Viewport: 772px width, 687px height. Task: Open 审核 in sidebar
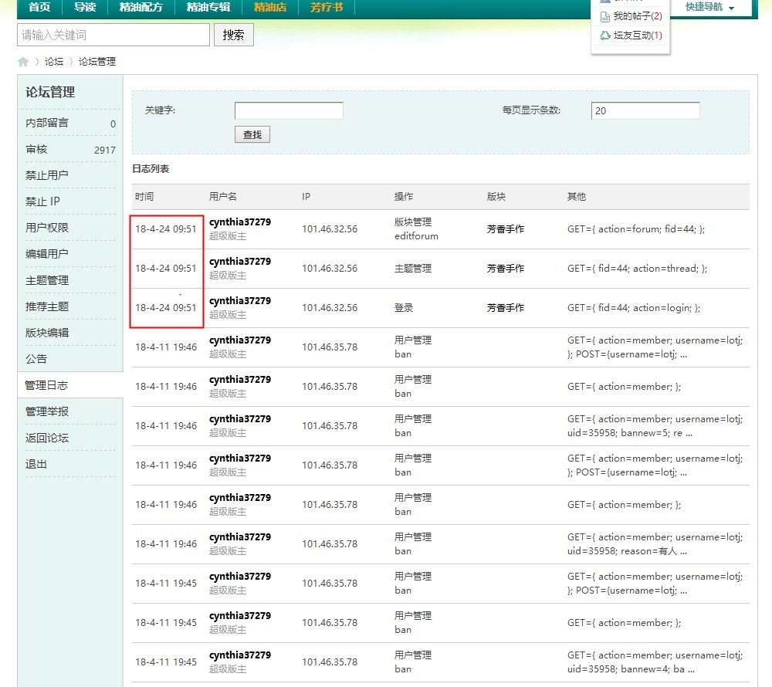[x=36, y=149]
